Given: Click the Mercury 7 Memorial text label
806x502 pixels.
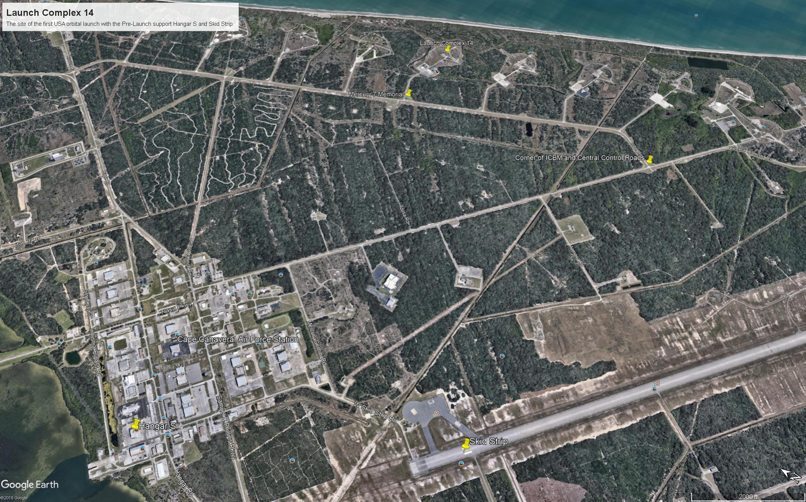Looking at the screenshot, I should coord(376,94).
